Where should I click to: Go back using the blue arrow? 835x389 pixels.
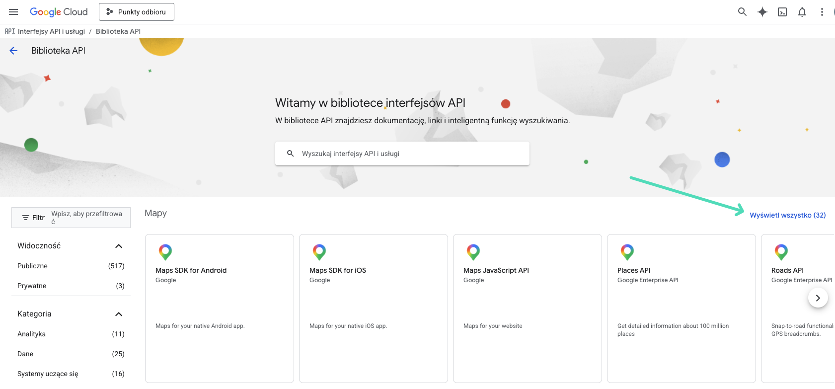point(13,51)
